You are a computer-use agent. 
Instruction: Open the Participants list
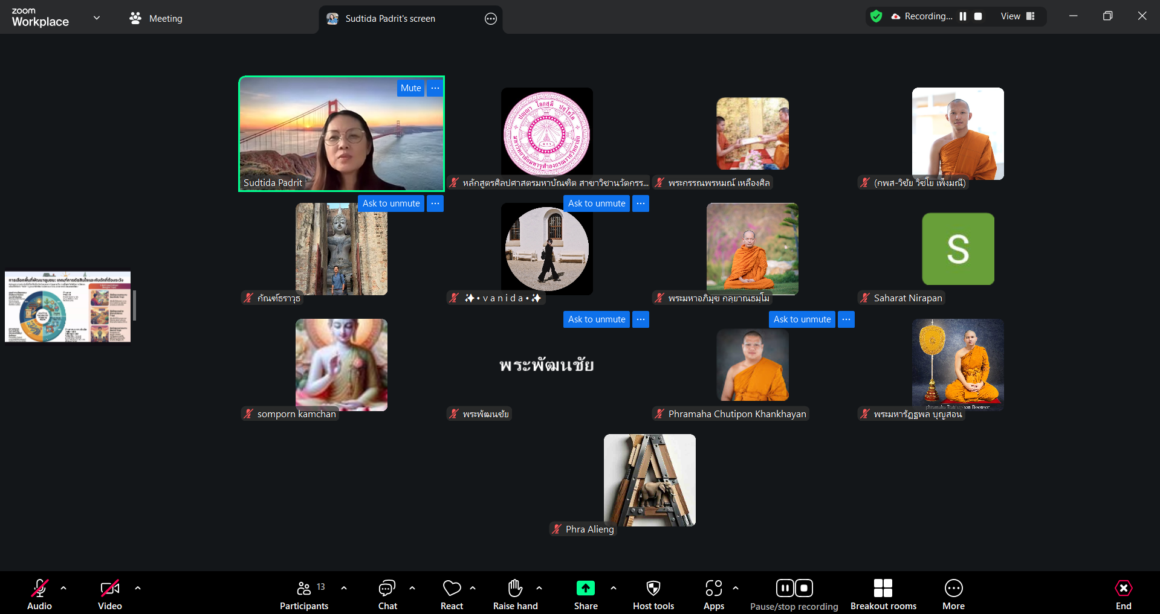[304, 595]
